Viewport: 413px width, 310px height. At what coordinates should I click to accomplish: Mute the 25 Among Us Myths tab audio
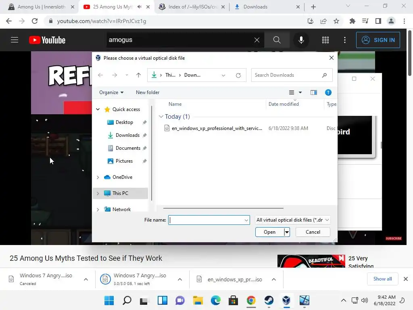[139, 7]
